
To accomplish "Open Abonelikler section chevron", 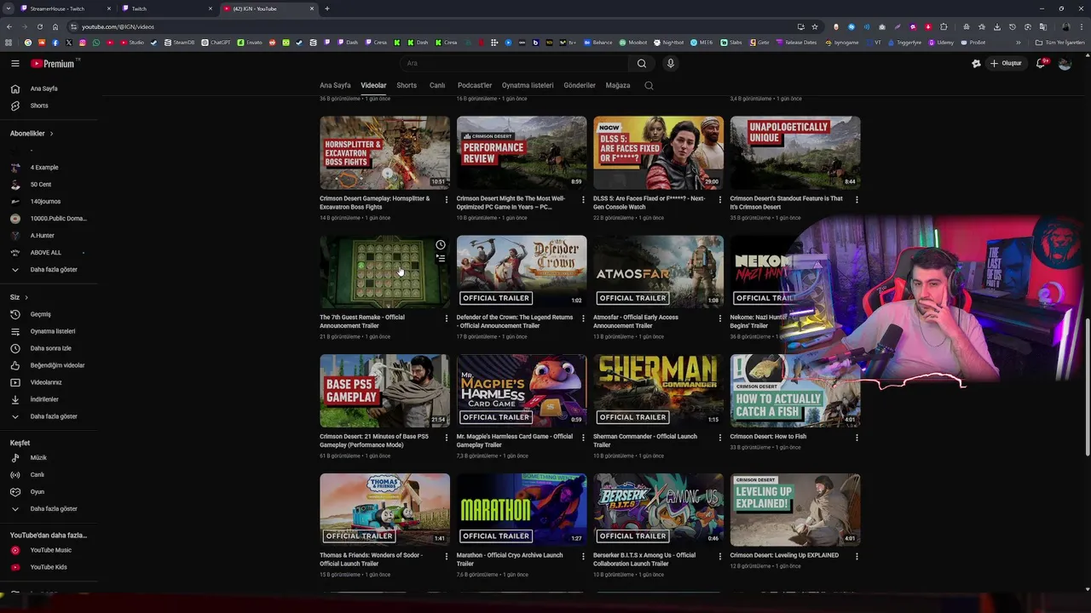I will (51, 134).
